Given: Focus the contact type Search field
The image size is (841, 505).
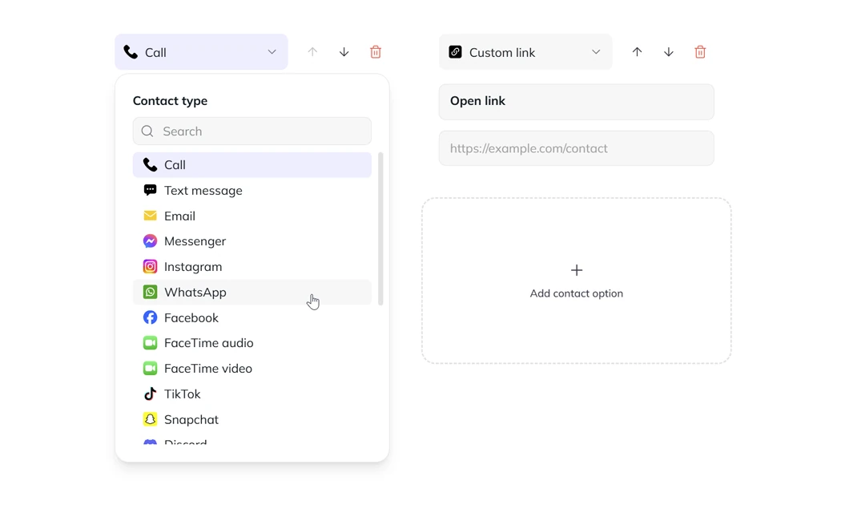Looking at the screenshot, I should click(252, 131).
